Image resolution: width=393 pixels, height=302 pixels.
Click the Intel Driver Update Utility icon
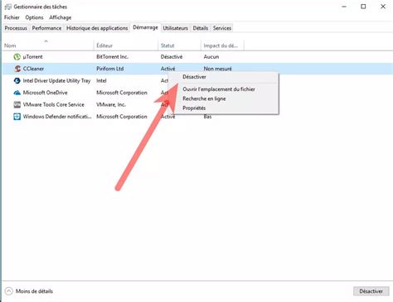point(17,80)
